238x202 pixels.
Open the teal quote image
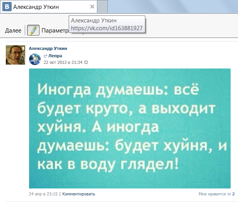pos(130,128)
